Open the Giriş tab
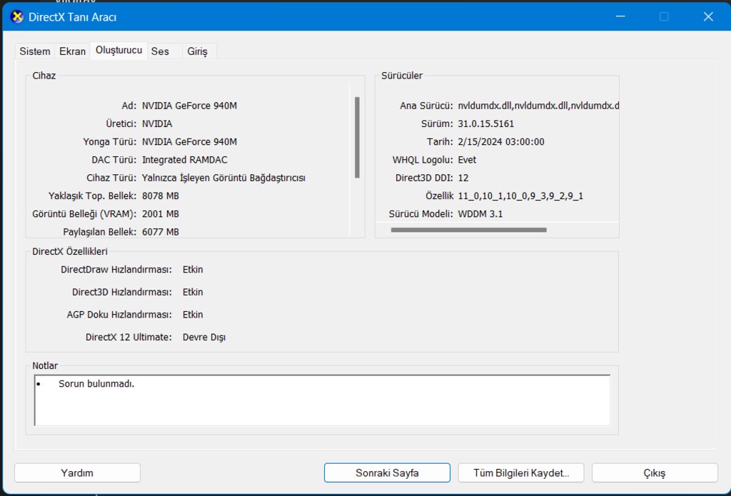Viewport: 731px width, 496px height. coord(197,51)
